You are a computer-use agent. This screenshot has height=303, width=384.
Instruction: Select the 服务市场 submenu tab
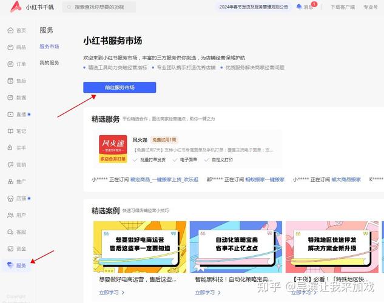pos(49,47)
